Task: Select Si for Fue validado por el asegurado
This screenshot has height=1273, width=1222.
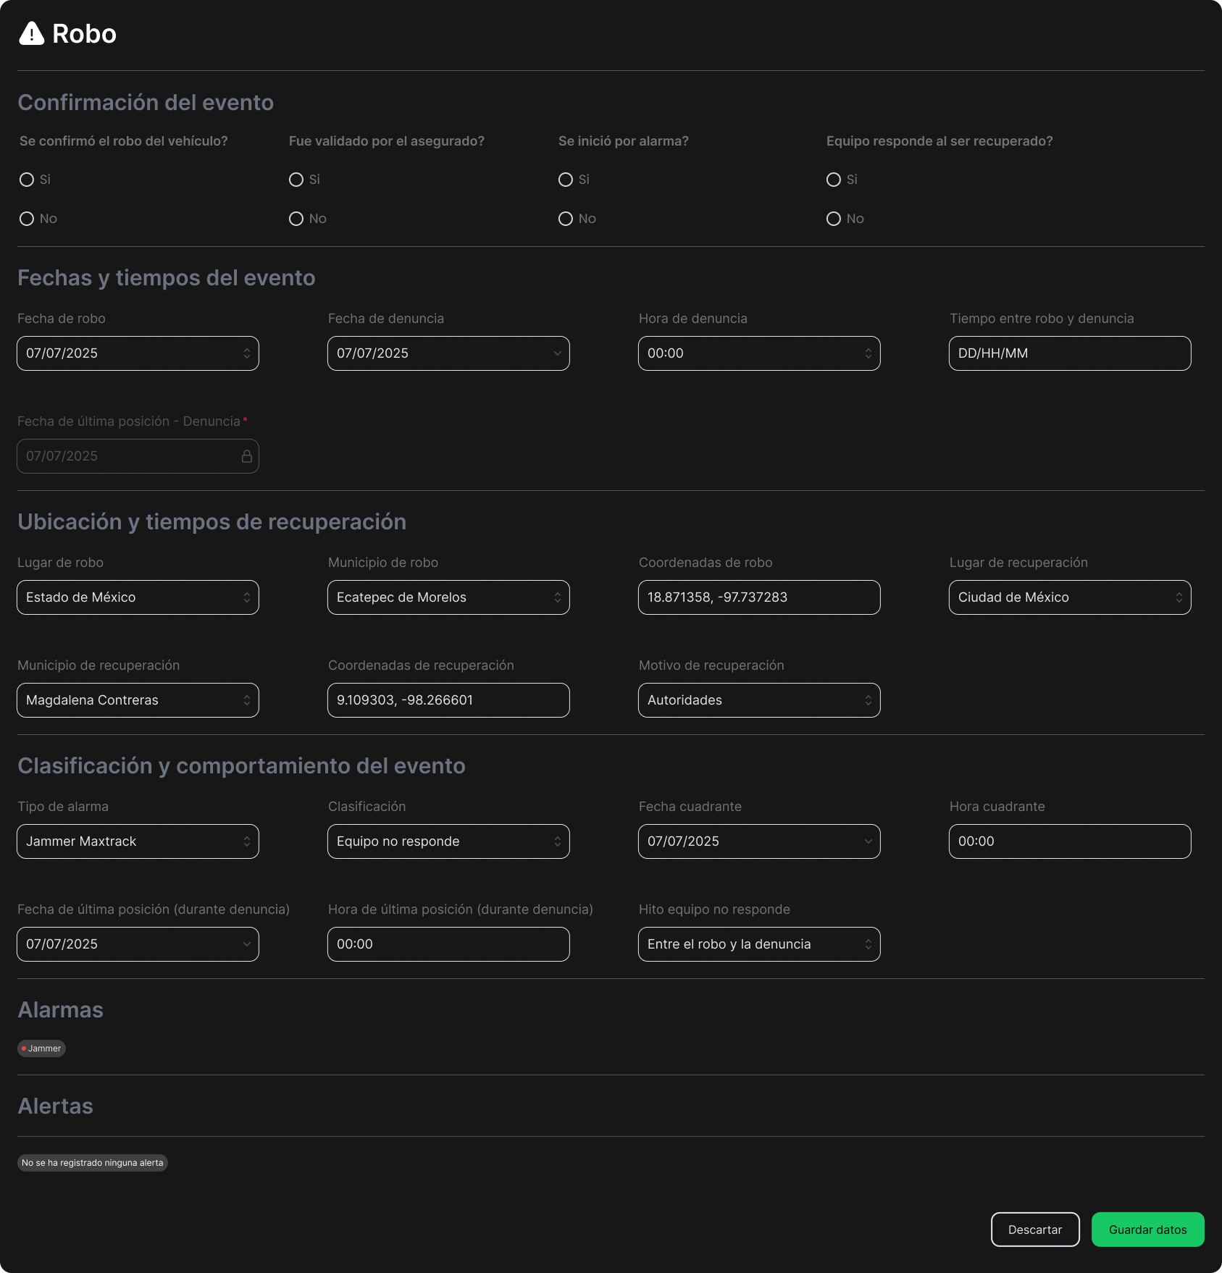Action: [296, 180]
